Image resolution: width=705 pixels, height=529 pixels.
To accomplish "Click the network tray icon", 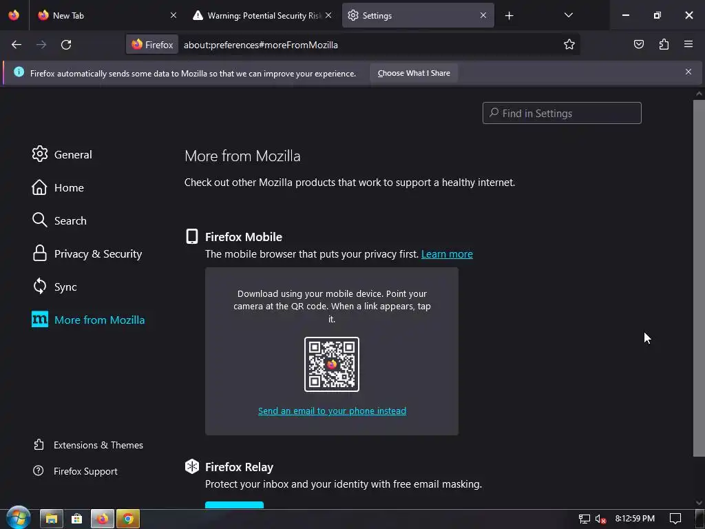I will (584, 519).
